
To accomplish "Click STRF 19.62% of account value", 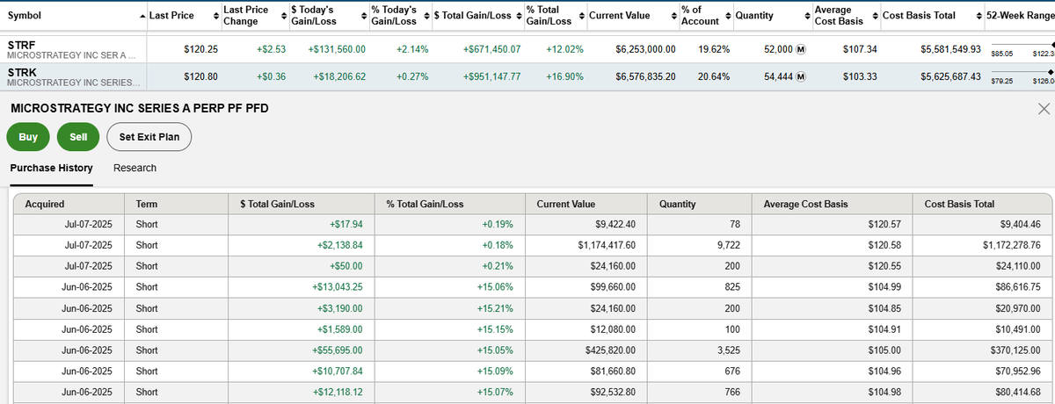I will 714,50.
